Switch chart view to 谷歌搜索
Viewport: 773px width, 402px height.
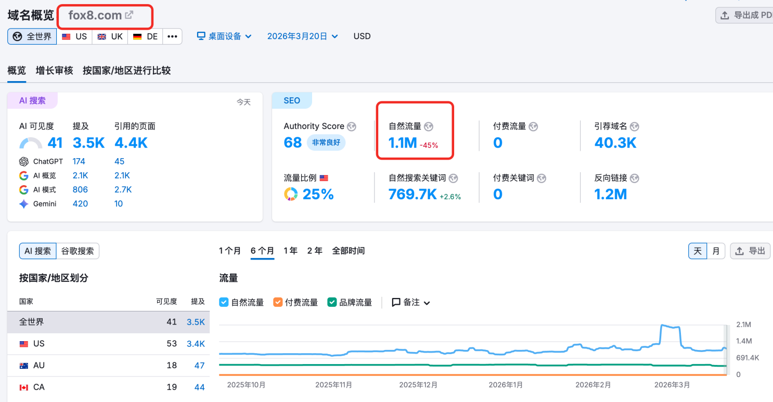click(x=78, y=251)
